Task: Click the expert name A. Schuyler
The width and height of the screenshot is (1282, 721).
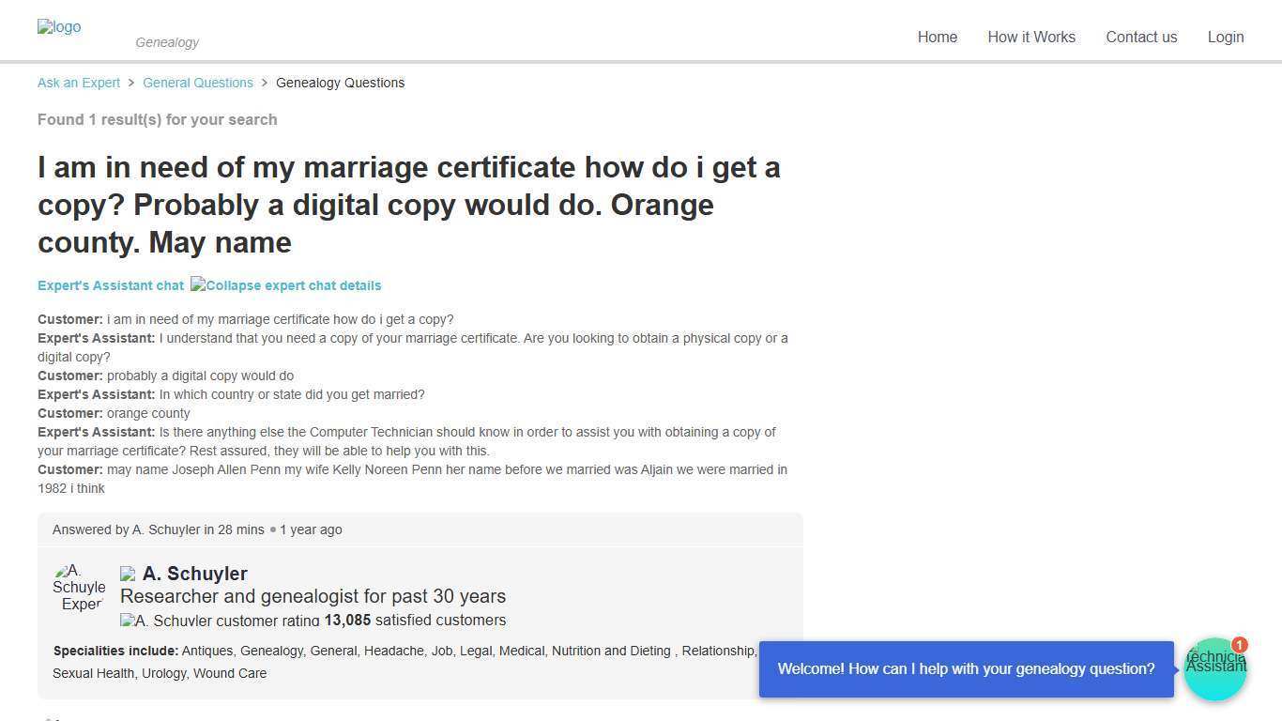Action: 195,573
